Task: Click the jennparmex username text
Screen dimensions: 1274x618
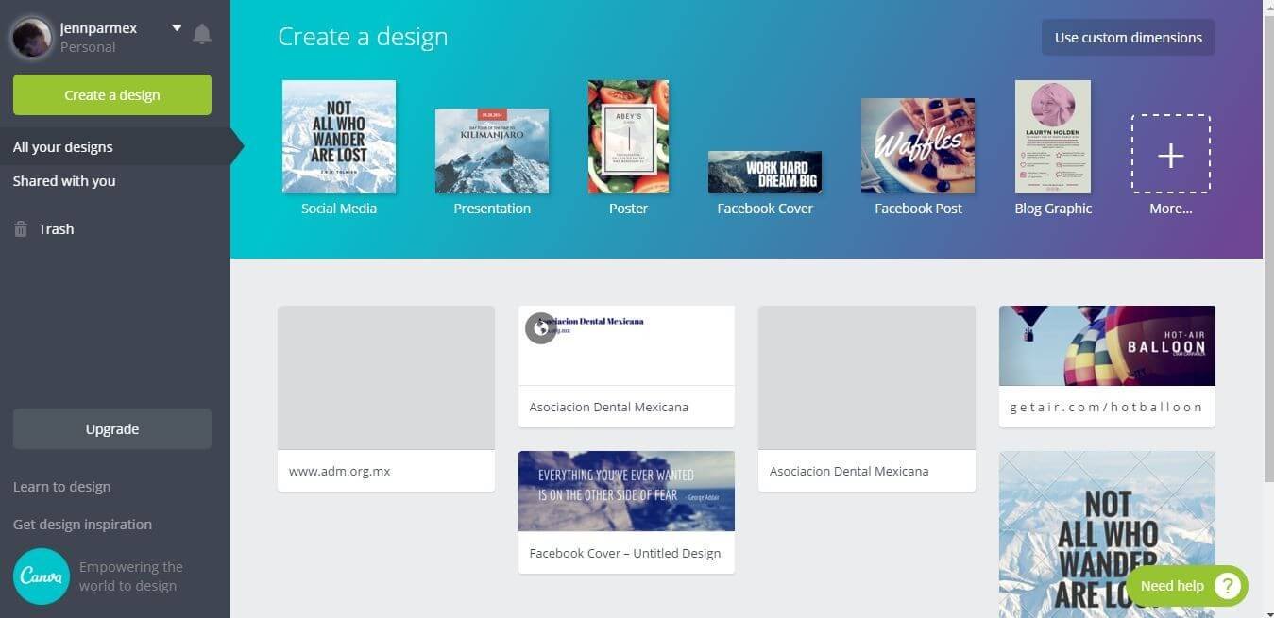Action: [x=99, y=28]
